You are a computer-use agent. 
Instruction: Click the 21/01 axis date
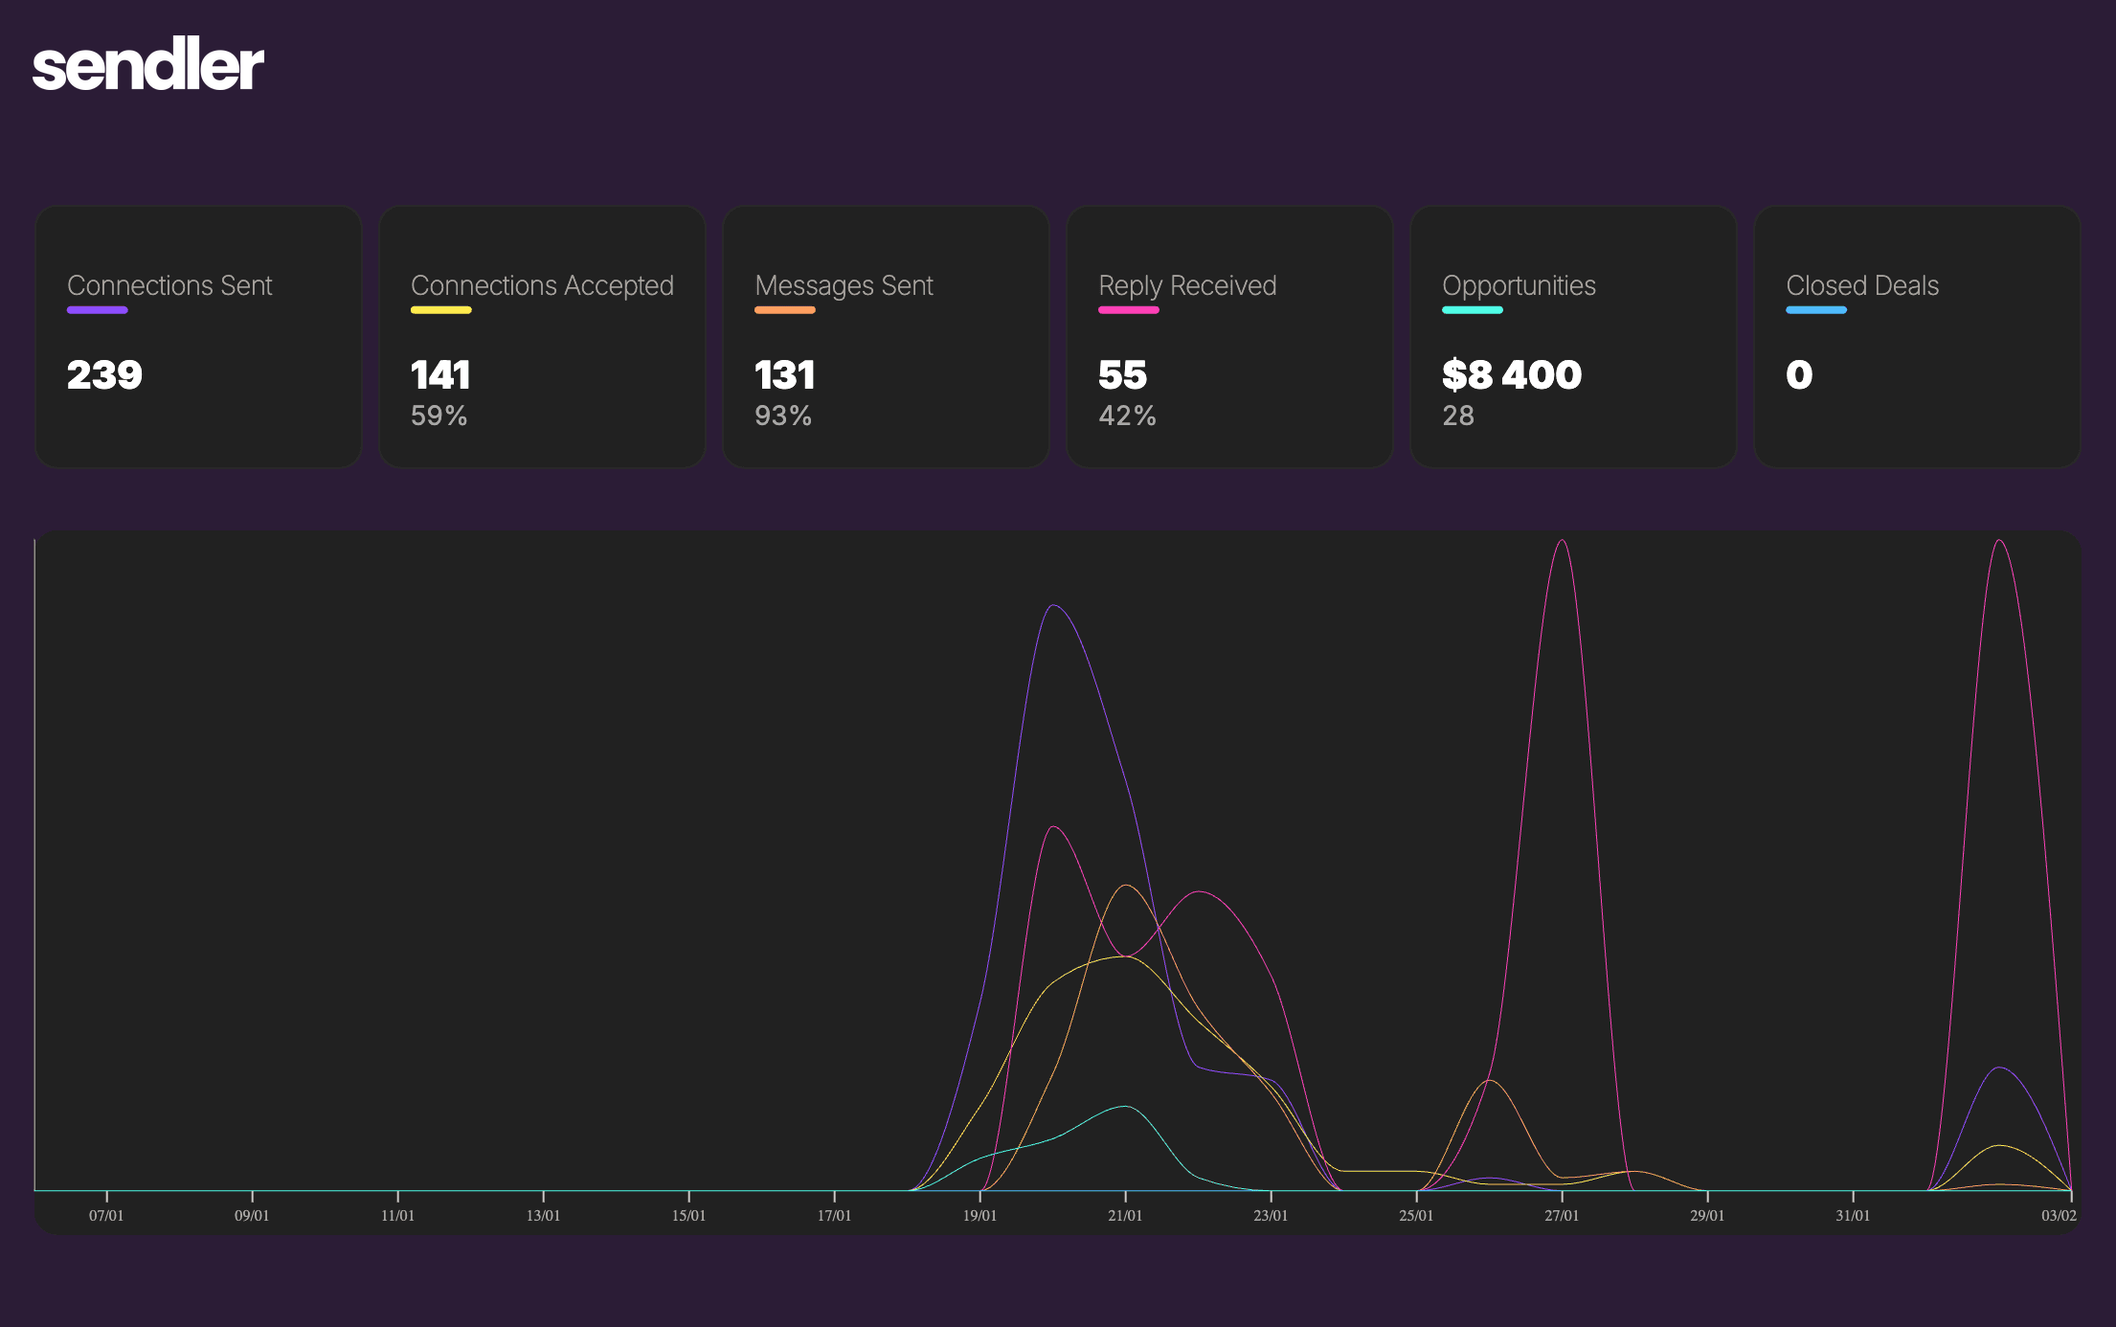tap(1125, 1216)
